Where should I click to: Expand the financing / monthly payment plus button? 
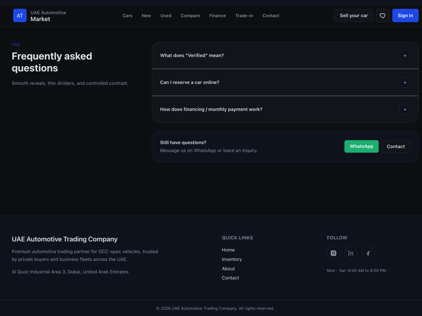[405, 110]
